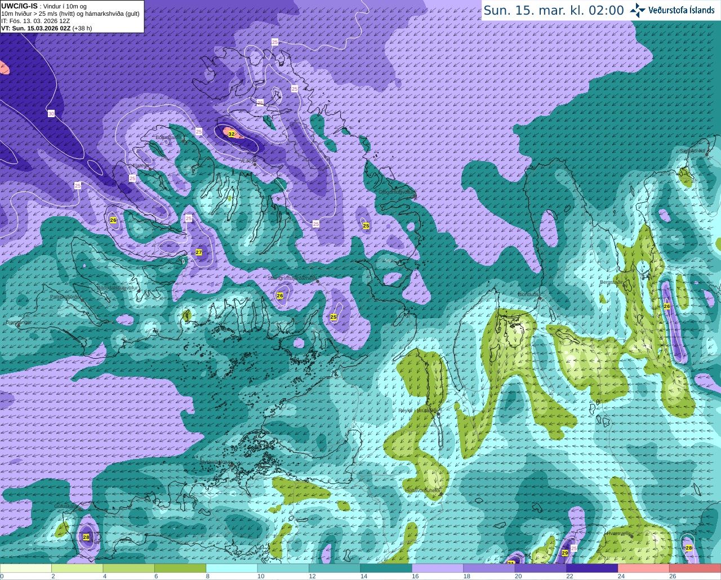Pick the violet 20–22 m/s legend swatch
721x580 pixels.
(x=541, y=568)
